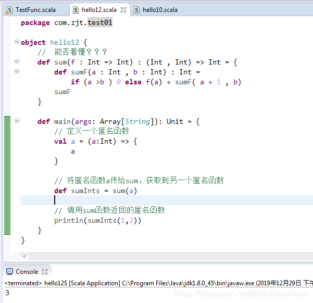The image size is (313, 303).
Task: Click the hello12.scala file icon
Action: coord(76,10)
